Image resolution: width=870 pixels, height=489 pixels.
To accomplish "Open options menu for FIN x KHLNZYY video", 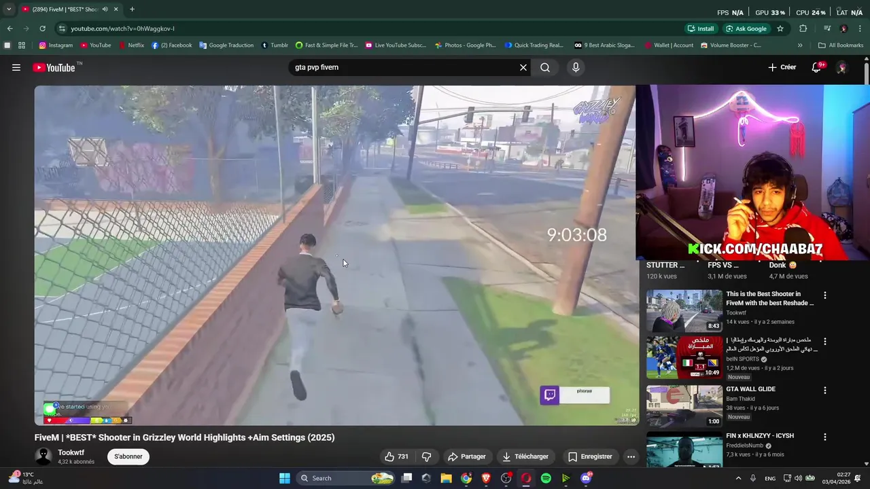I will [825, 437].
